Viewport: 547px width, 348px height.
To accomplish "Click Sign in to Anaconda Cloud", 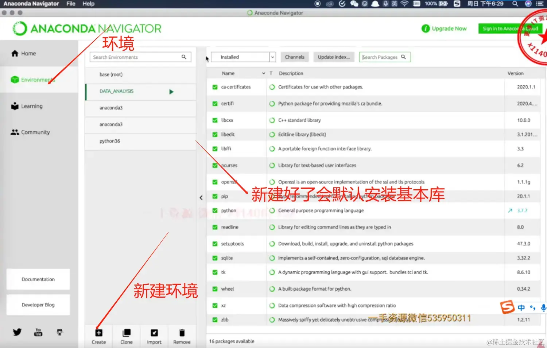I will coord(510,28).
